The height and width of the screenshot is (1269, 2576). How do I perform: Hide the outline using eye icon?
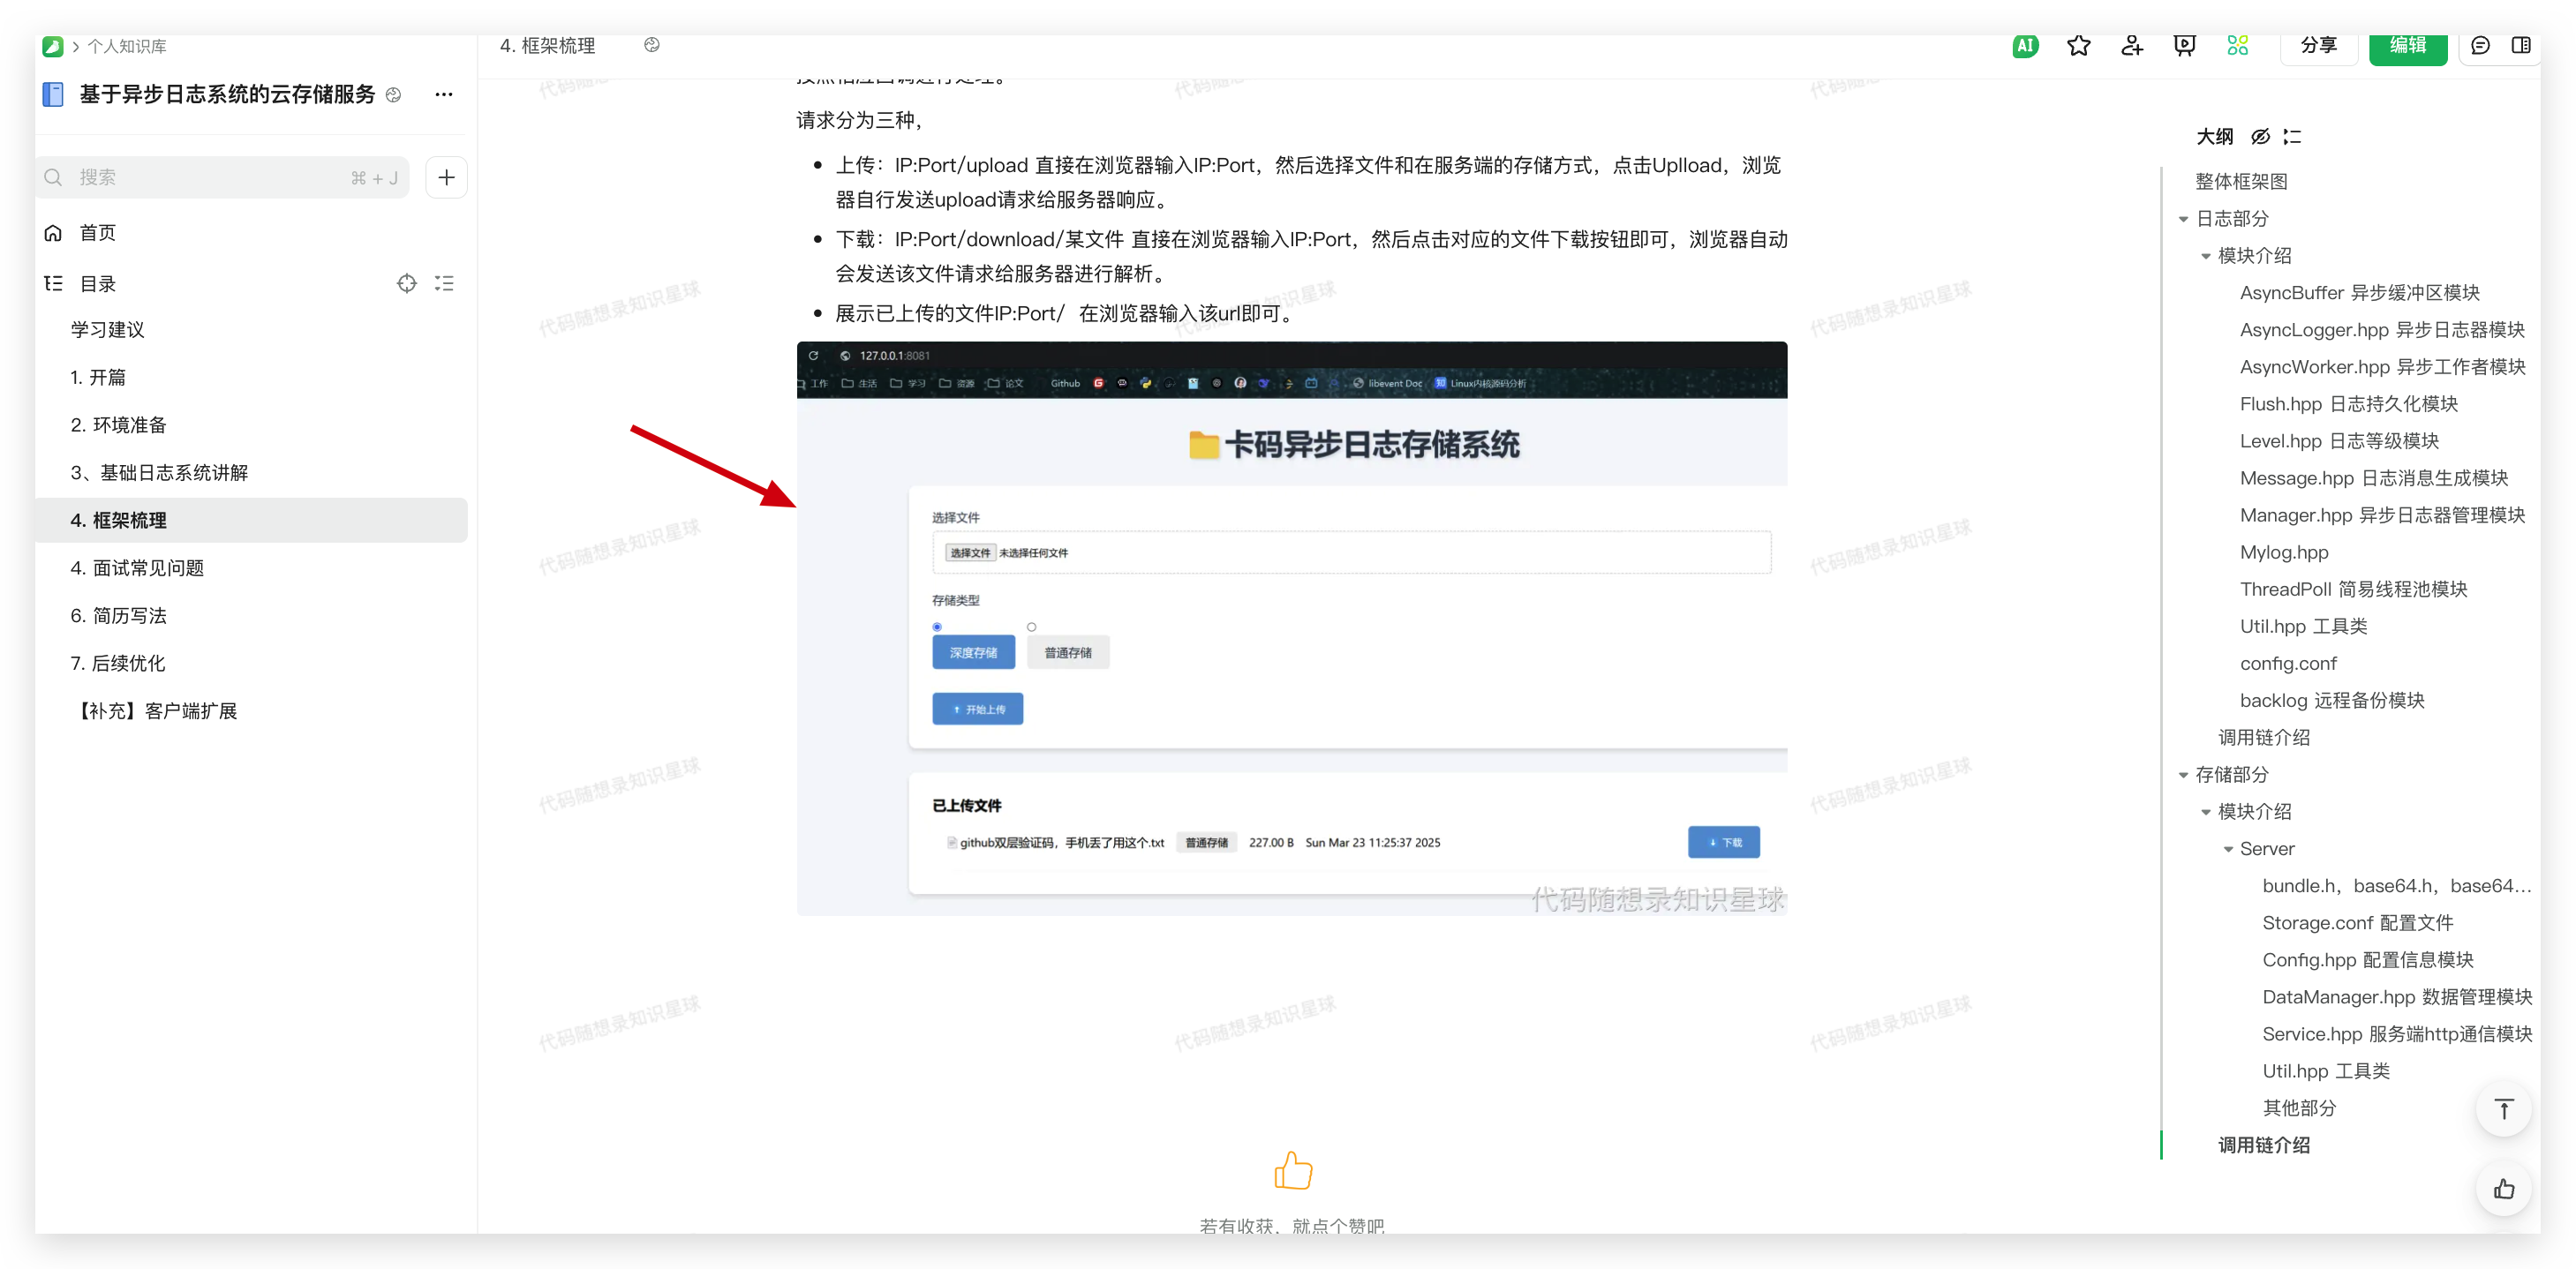[2260, 137]
